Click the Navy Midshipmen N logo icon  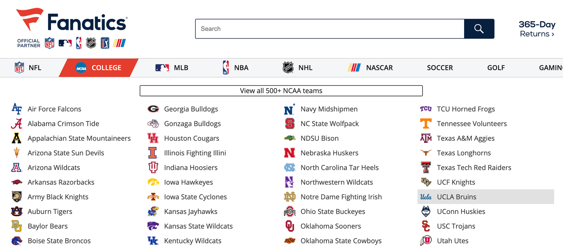click(290, 109)
